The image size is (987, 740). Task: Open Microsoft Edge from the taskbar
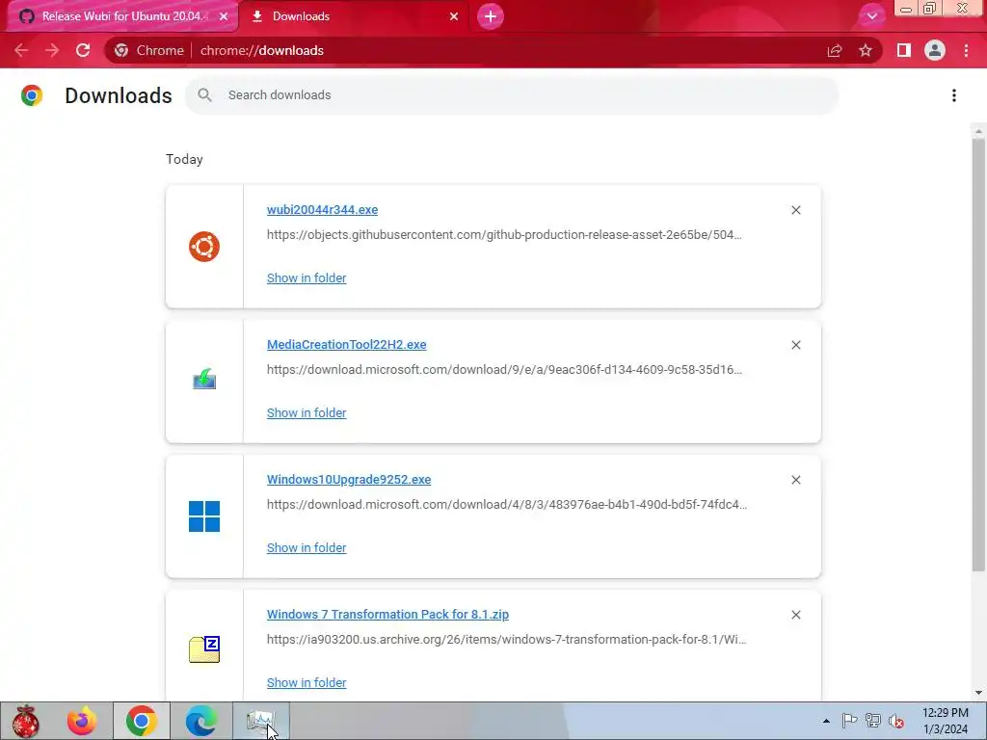200,721
